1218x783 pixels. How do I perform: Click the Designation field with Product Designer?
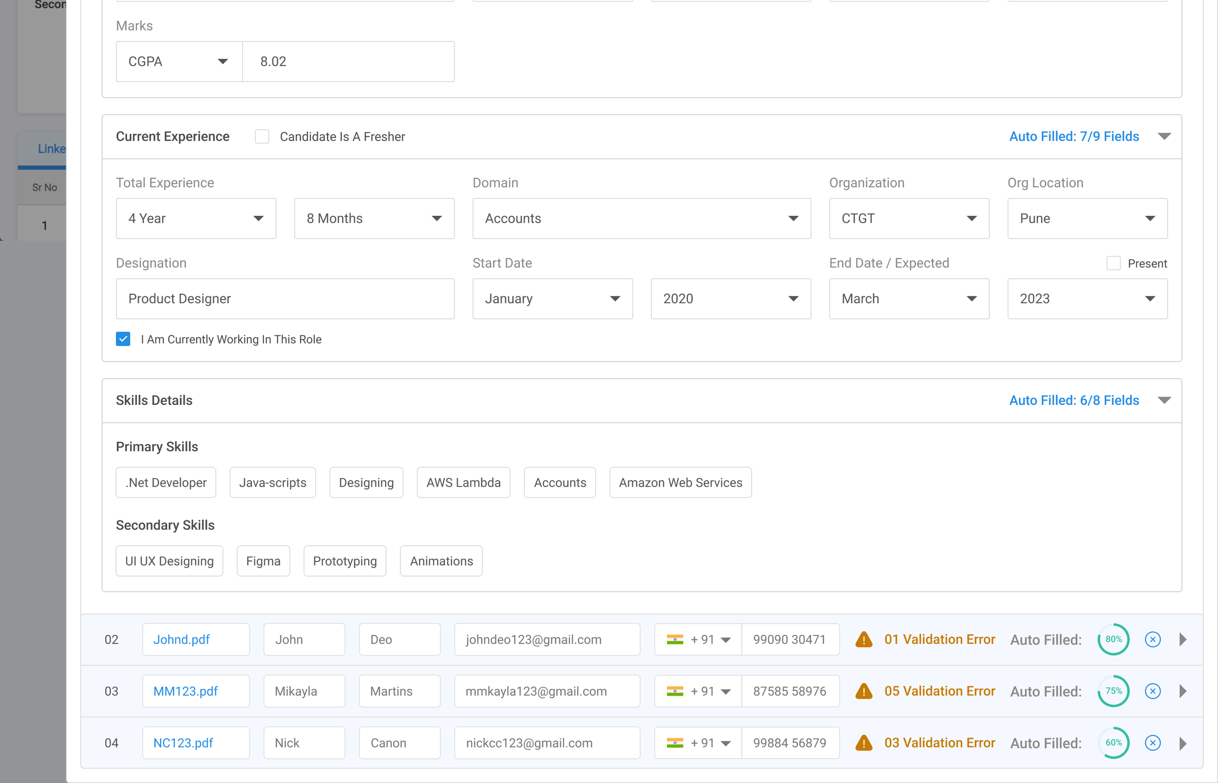[285, 299]
